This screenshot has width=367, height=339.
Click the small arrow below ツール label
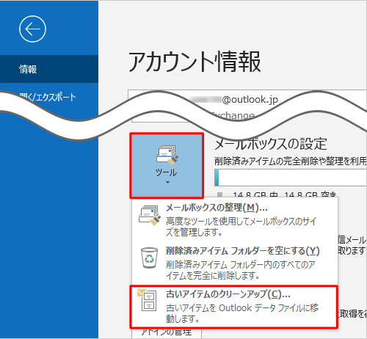tap(167, 183)
